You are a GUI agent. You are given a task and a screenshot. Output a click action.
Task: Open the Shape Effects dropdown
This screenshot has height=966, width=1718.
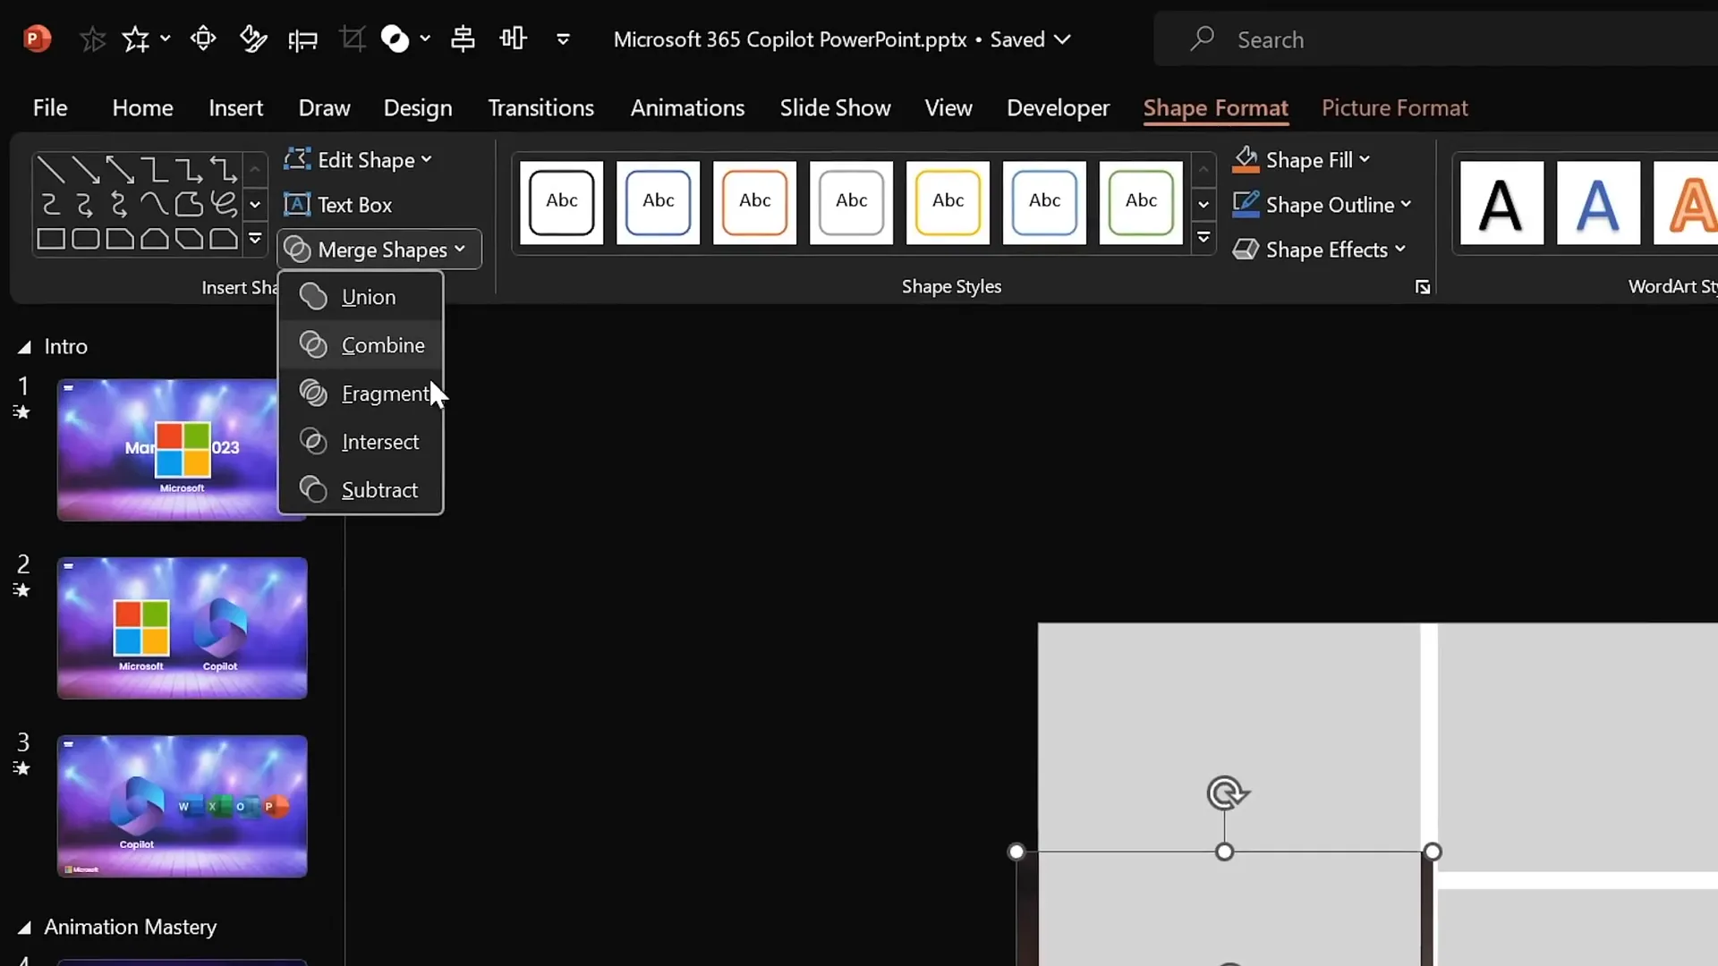1321,250
